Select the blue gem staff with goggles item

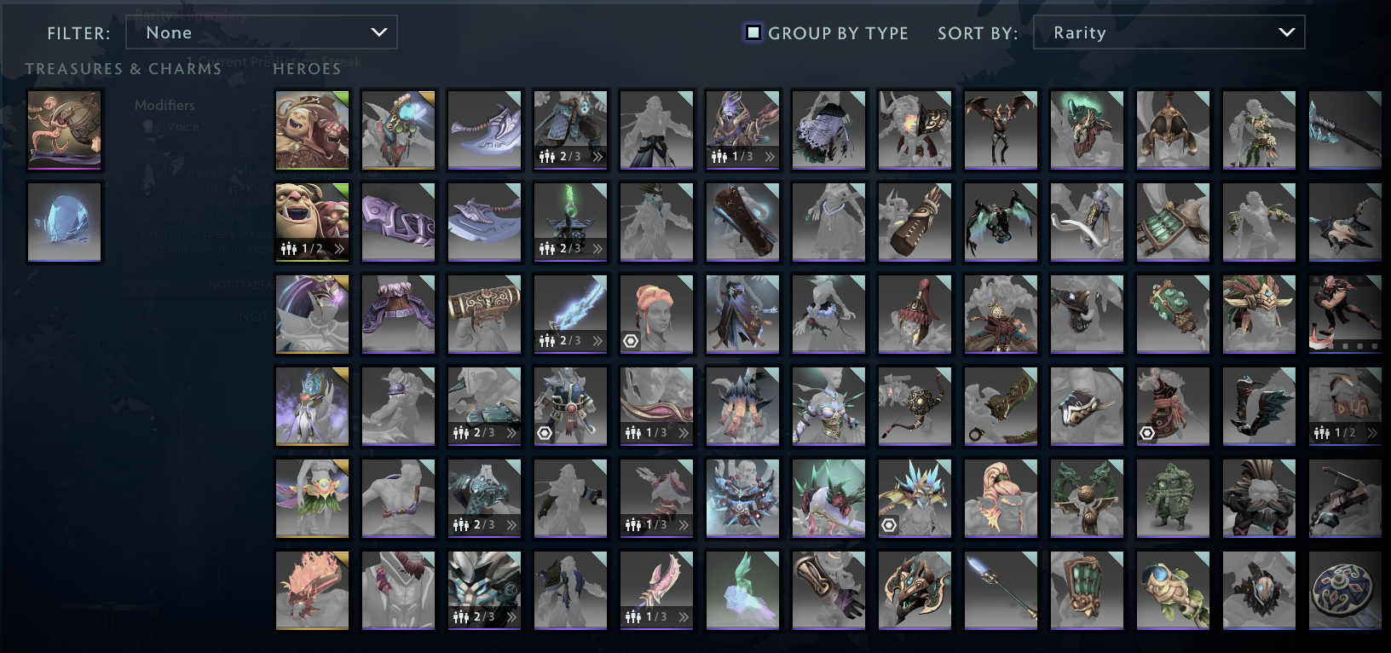pyautogui.click(x=398, y=130)
